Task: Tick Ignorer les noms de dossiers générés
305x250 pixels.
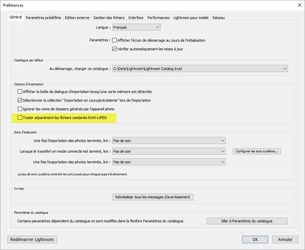Action: (20, 109)
